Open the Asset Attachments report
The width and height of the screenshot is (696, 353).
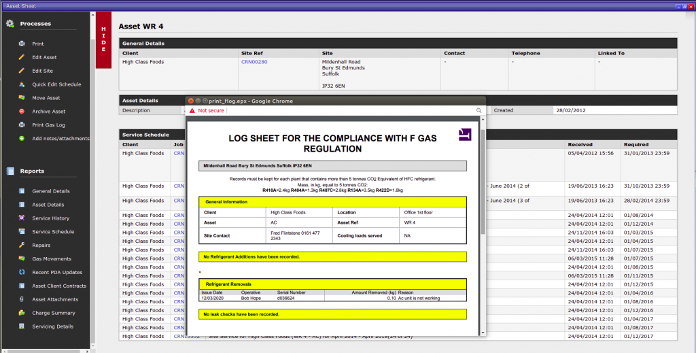55,300
